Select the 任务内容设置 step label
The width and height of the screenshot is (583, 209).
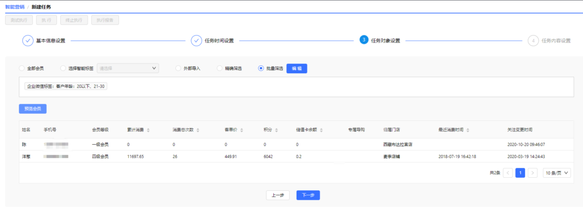[556, 41]
